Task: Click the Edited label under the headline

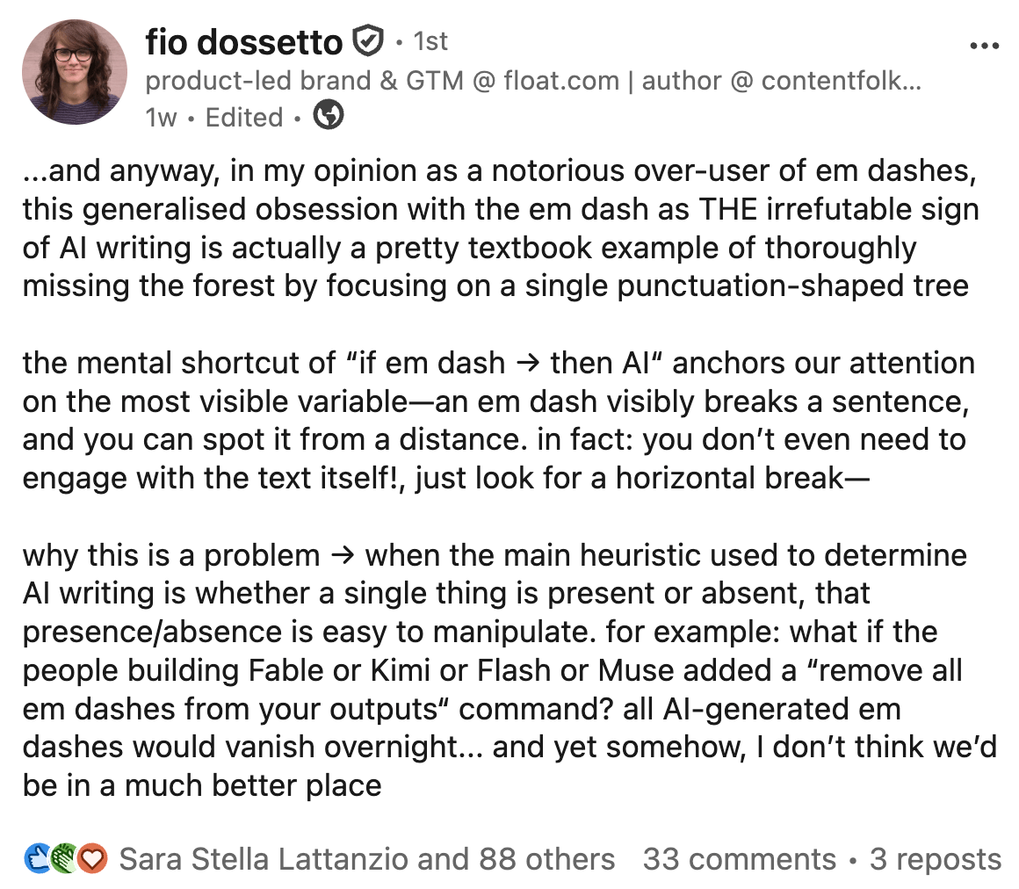Action: (x=243, y=118)
